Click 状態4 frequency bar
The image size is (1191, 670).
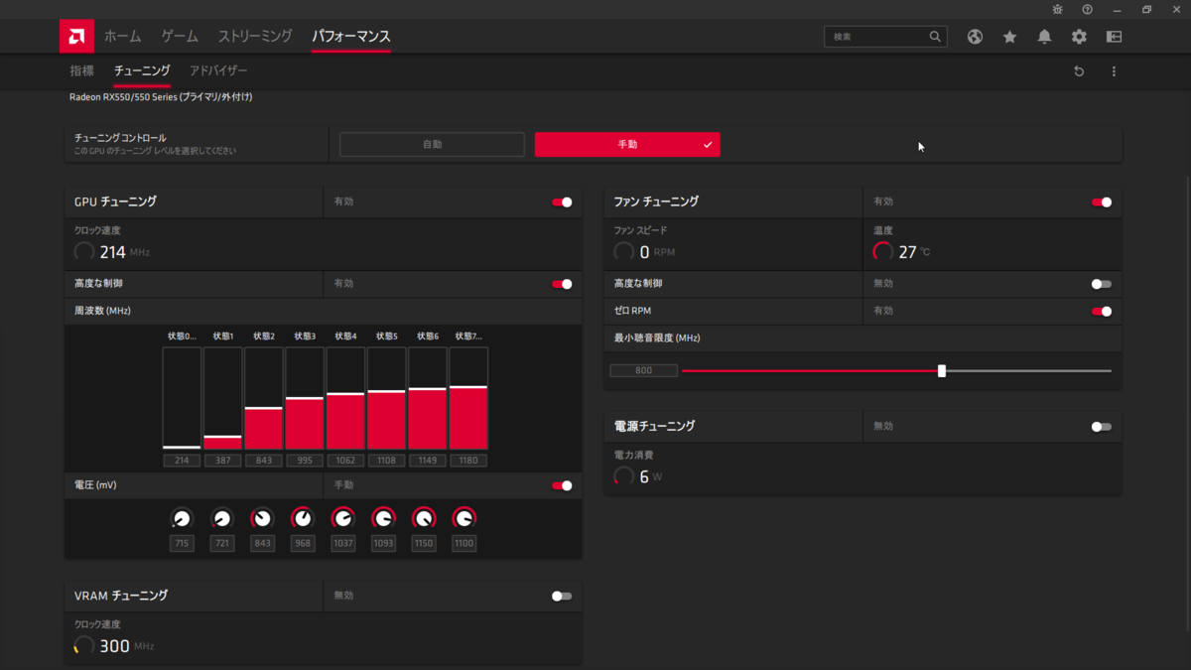(x=345, y=398)
